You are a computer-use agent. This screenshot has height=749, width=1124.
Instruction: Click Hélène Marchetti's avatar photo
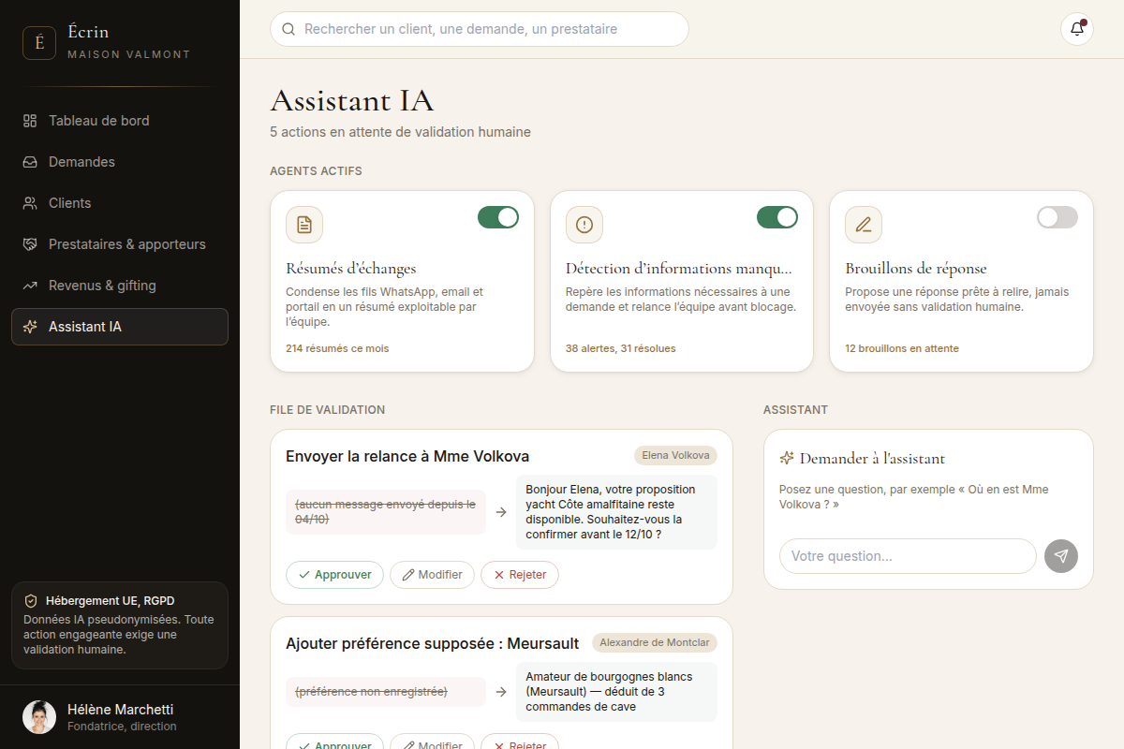[x=39, y=717]
